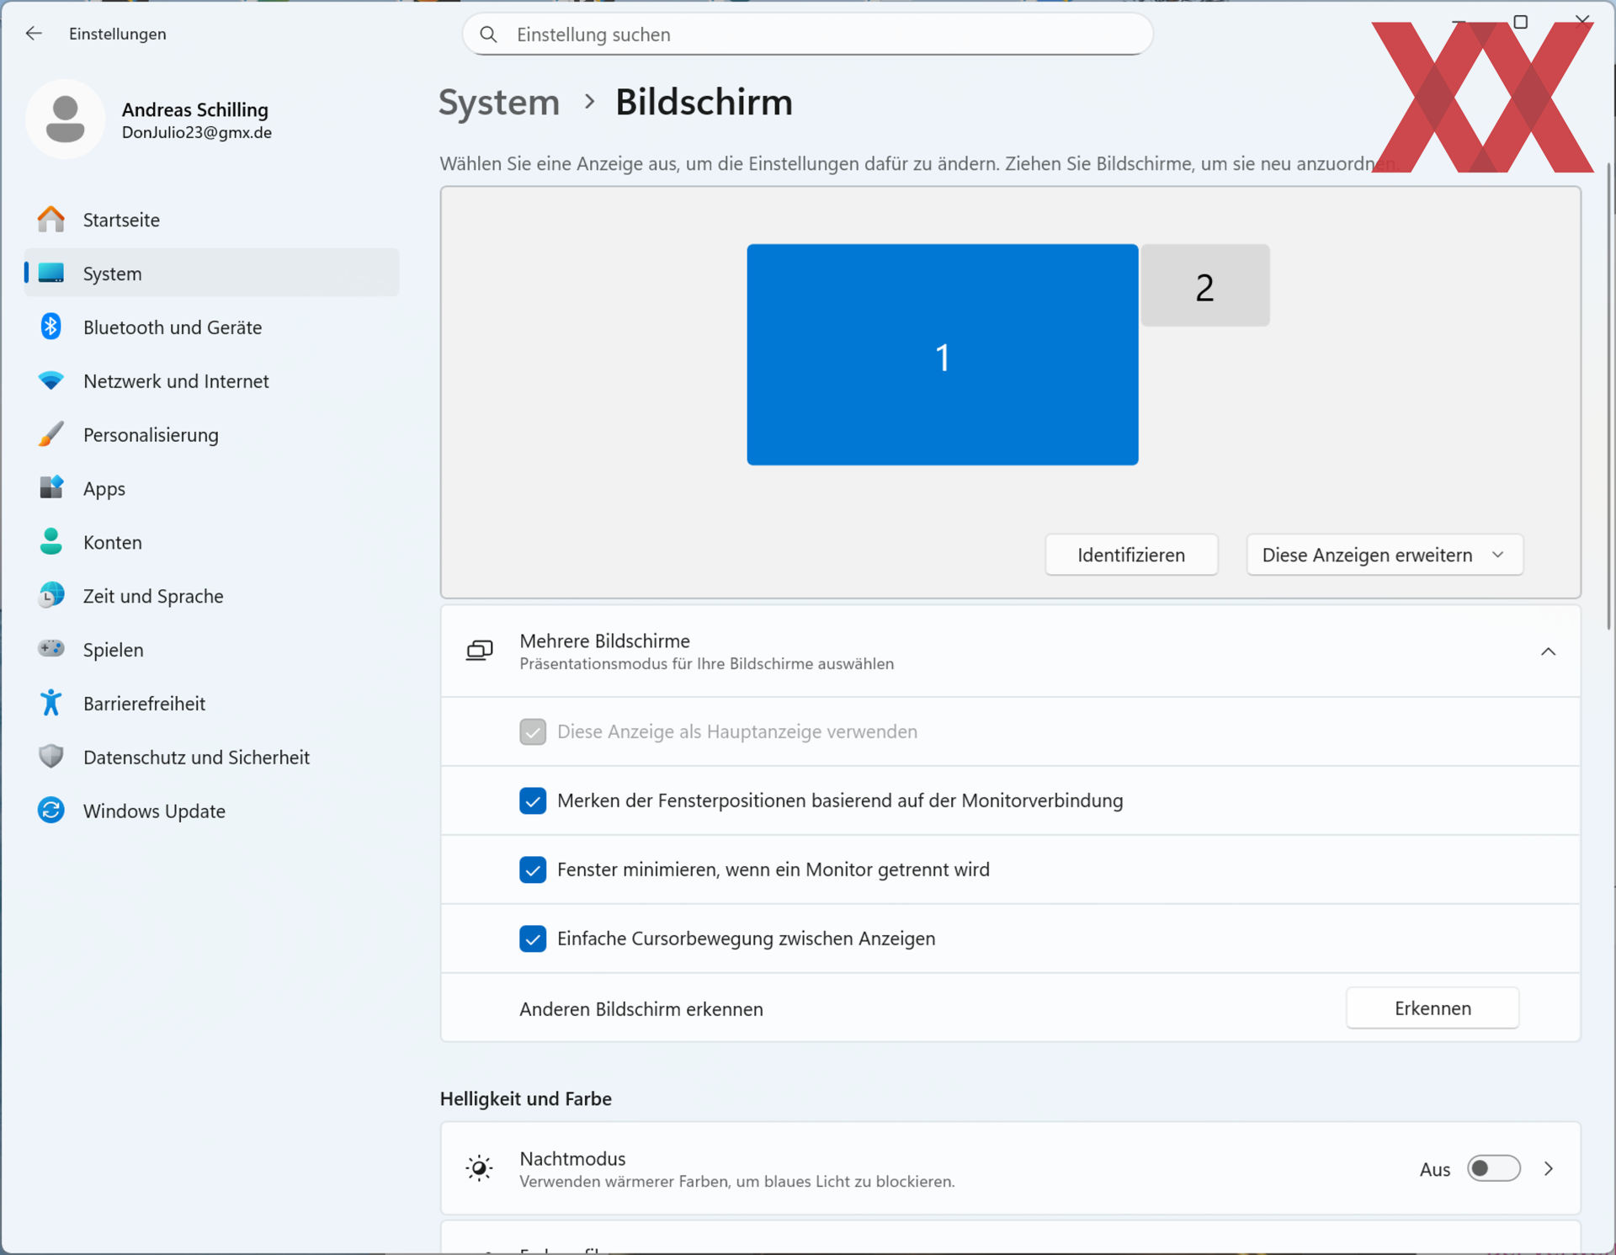Uncheck Merken der Fensterpositionen checkbox
Screen dimensions: 1616x1255
click(533, 800)
